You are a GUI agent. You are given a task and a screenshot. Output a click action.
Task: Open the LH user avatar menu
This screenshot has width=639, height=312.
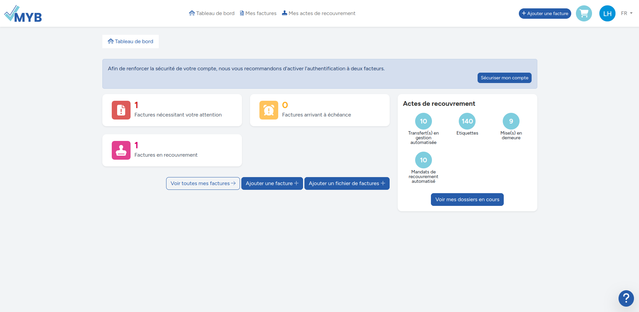coord(607,13)
